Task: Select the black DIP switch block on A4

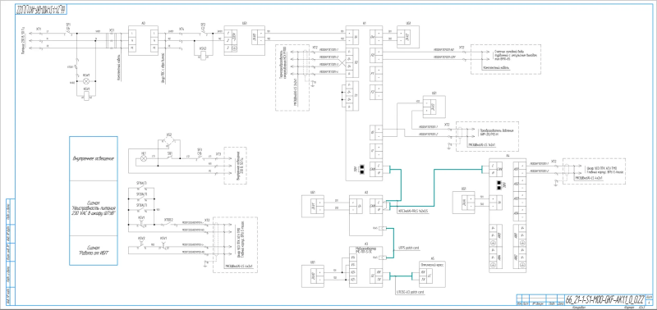Action: click(x=499, y=185)
